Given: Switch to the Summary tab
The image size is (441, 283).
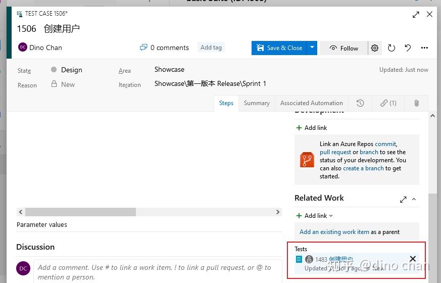Looking at the screenshot, I should [x=257, y=103].
